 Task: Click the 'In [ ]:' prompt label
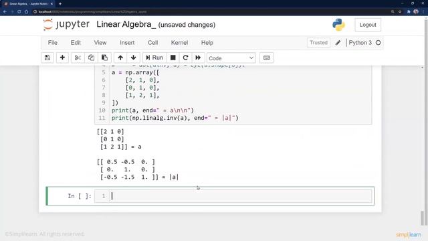pos(80,196)
